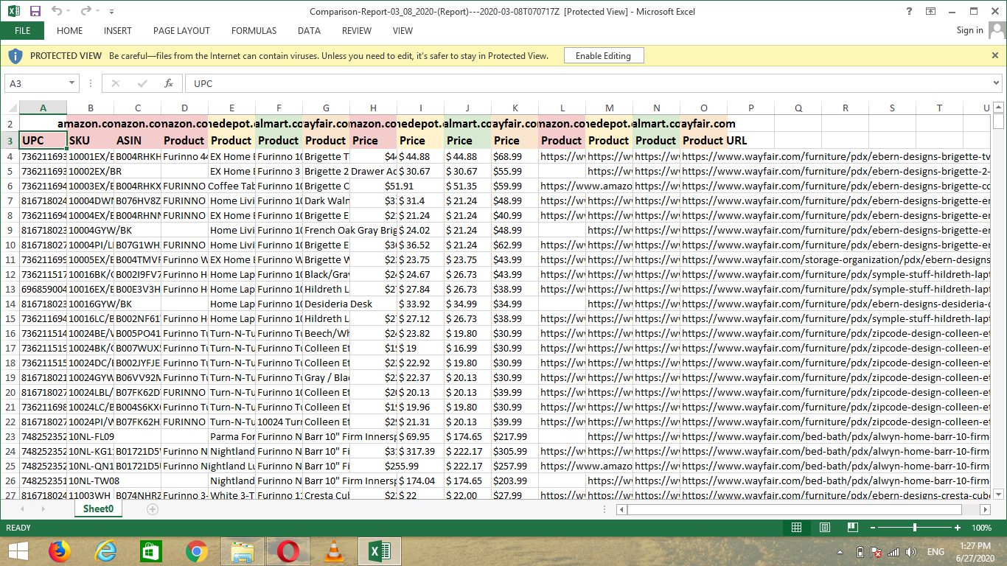This screenshot has width=1007, height=566.
Task: Open the Name Box dropdown arrow
Action: [72, 84]
